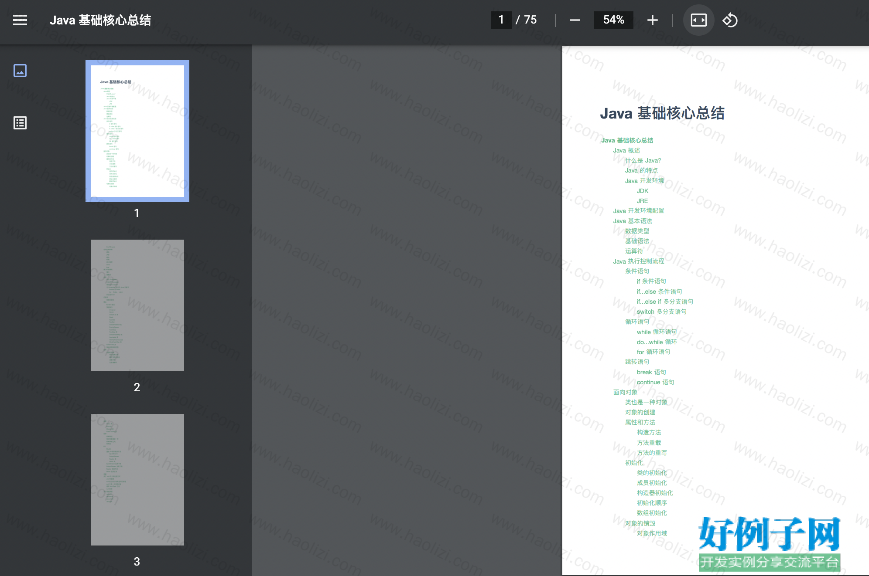Open the 'Java 概述' contents link
Screen dimensions: 869x576
[x=626, y=150]
